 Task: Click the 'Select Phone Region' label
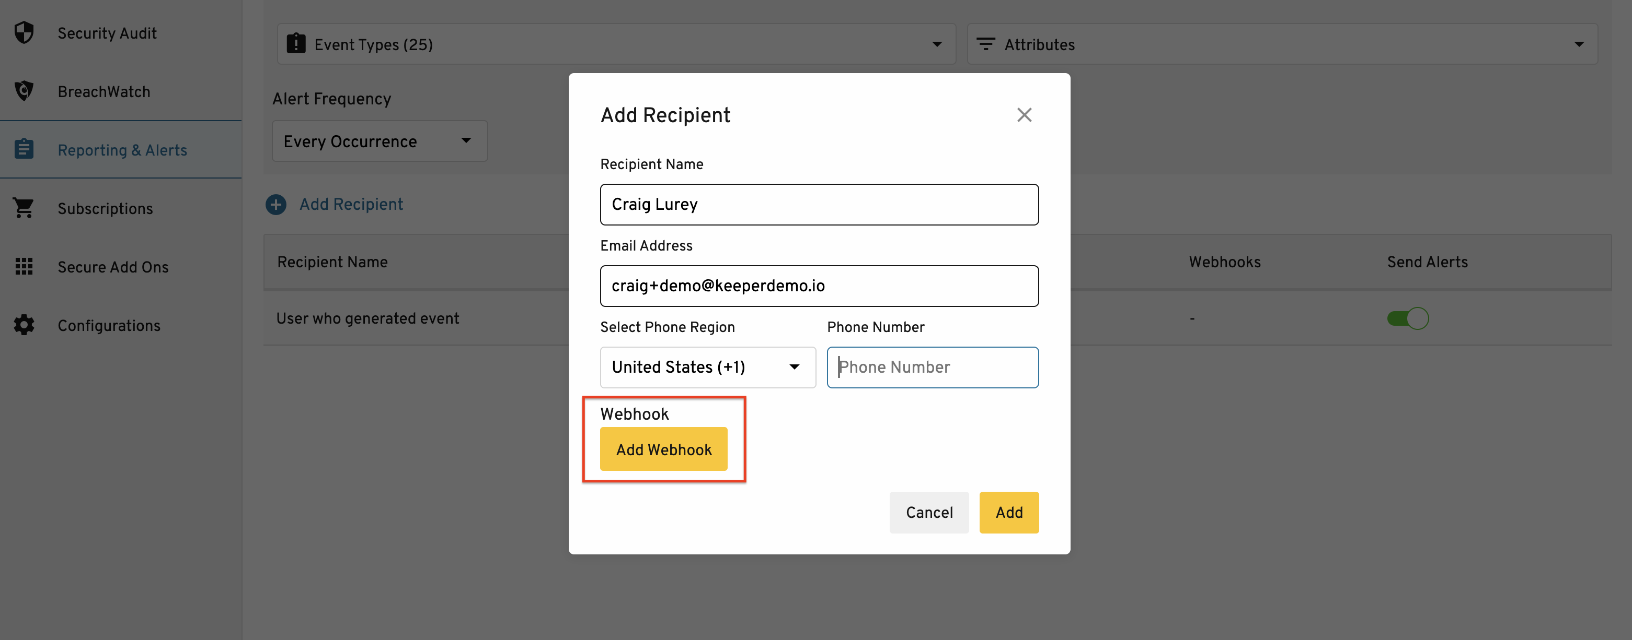[667, 327]
